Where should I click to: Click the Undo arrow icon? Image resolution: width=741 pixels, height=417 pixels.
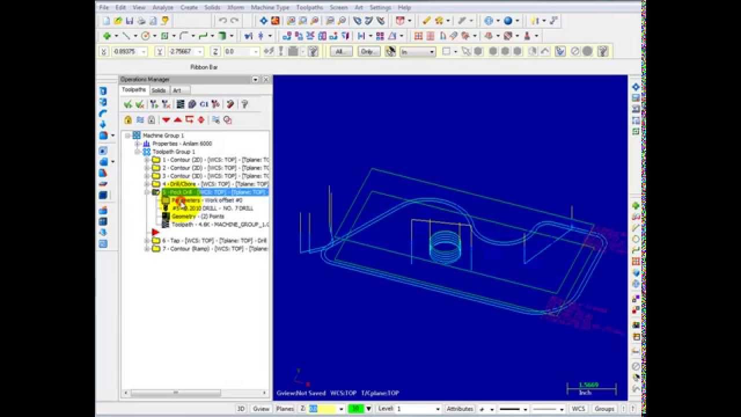pos(223,21)
